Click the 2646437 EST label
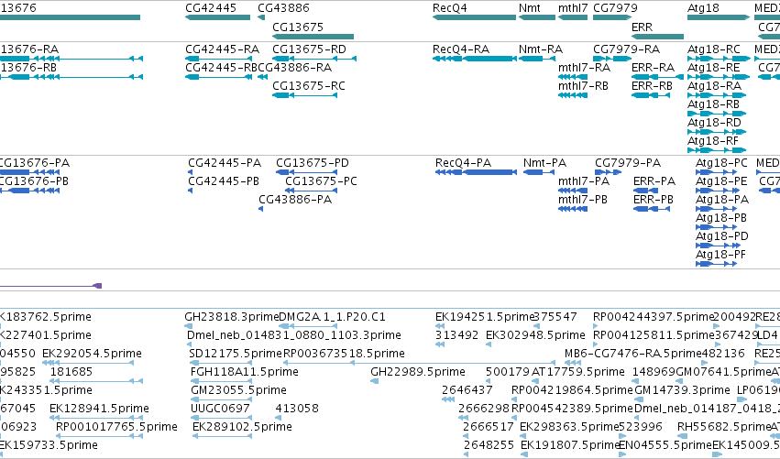 click(x=467, y=390)
